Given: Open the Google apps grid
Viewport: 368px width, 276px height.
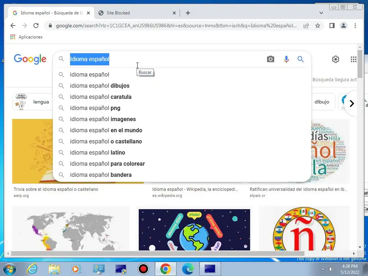Looking at the screenshot, I should coord(354,59).
